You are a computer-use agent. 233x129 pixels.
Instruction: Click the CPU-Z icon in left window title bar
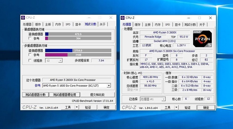(23, 18)
